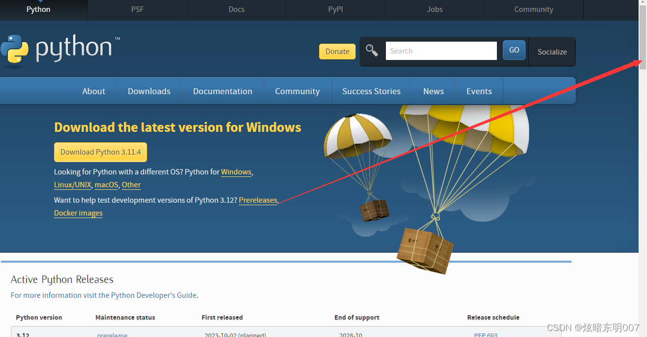
Task: Open Community in the main navigation
Action: (x=297, y=91)
